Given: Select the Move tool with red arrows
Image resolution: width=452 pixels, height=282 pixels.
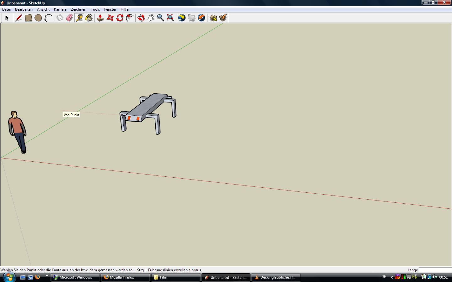Looking at the screenshot, I should click(x=110, y=18).
